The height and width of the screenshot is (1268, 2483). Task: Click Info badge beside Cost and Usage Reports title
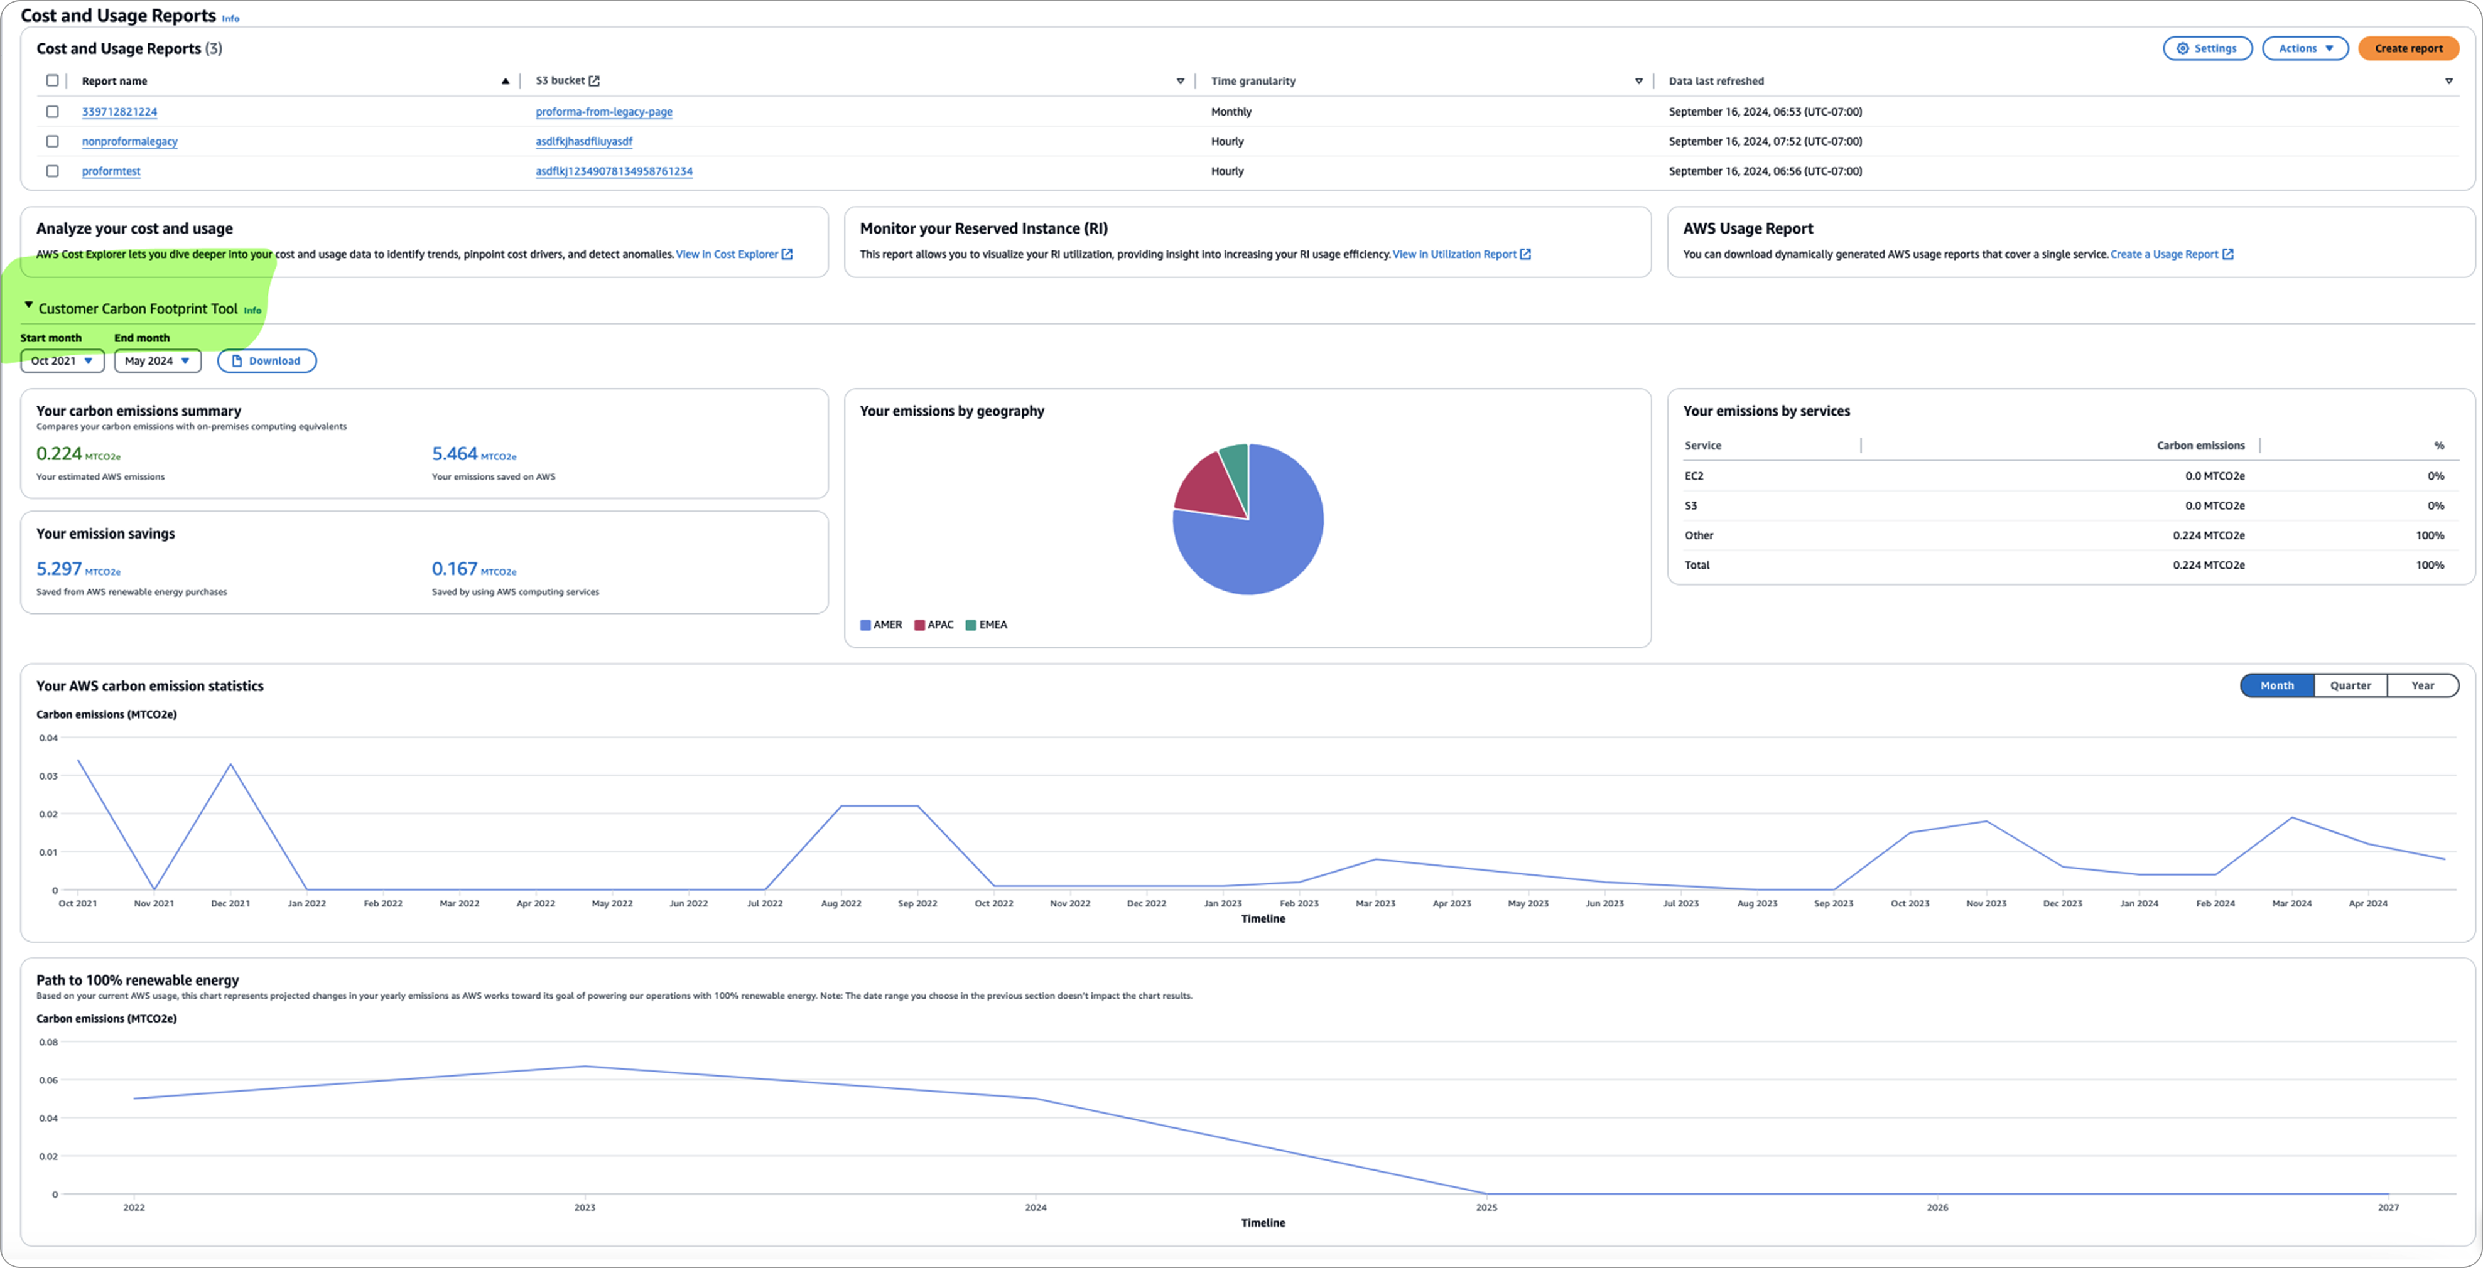pyautogui.click(x=230, y=18)
